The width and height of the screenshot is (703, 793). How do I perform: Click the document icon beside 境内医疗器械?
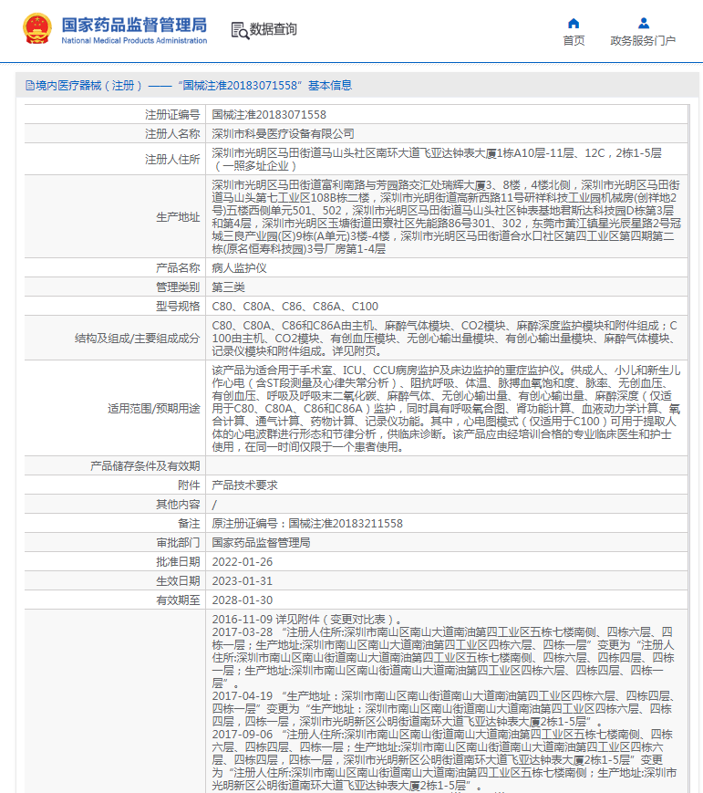pos(30,86)
